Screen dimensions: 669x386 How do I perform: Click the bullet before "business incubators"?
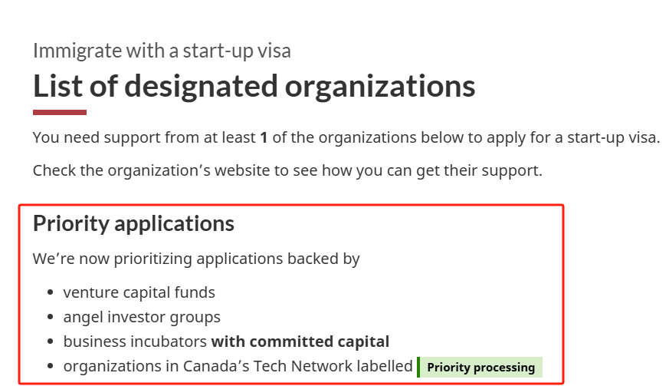pos(51,342)
